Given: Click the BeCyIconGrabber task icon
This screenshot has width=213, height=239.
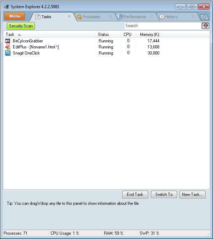Looking at the screenshot, I should pos(7,41).
